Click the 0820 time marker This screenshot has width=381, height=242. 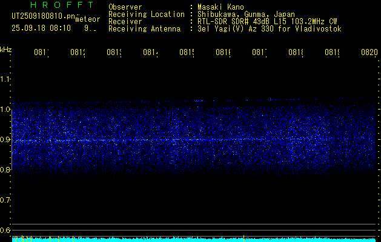coord(369,53)
